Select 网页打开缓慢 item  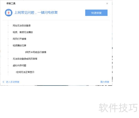tap(19, 39)
